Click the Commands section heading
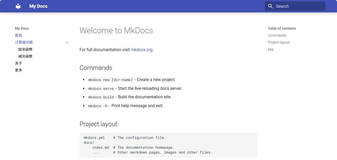 [96, 68]
